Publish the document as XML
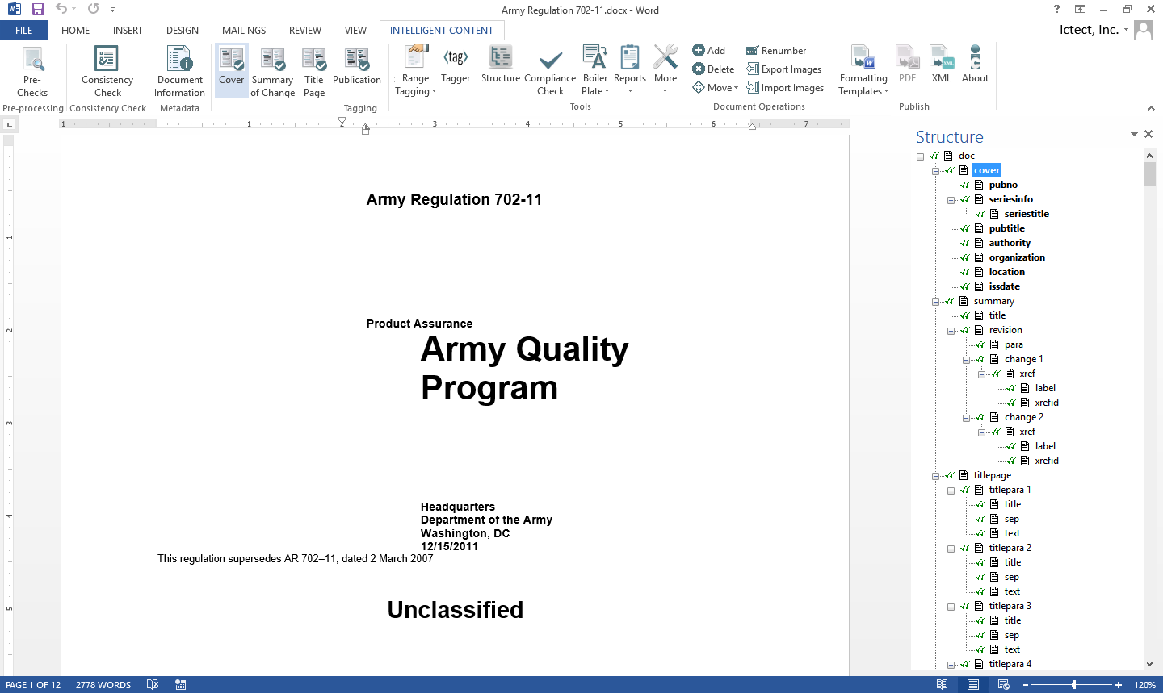This screenshot has height=693, width=1163. click(x=942, y=65)
